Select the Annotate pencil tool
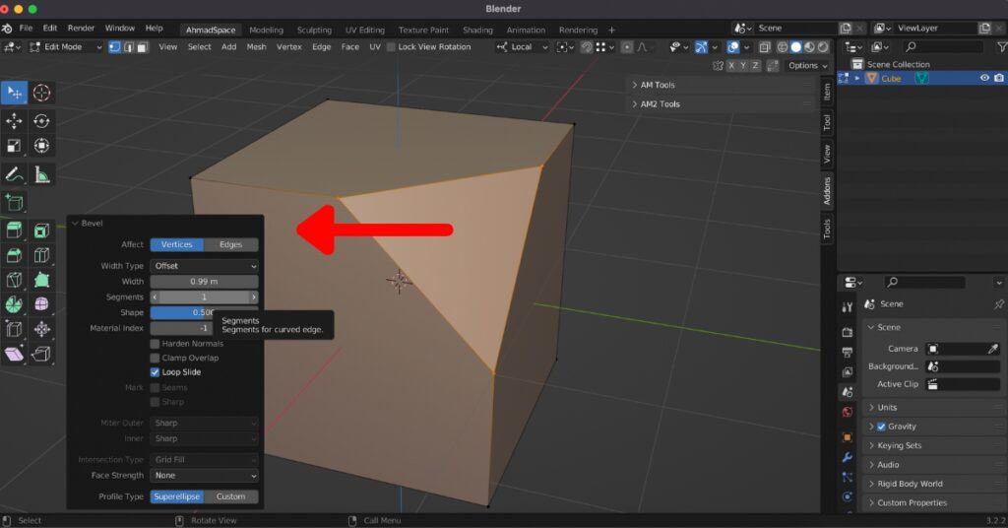This screenshot has height=528, width=1008. pos(15,174)
